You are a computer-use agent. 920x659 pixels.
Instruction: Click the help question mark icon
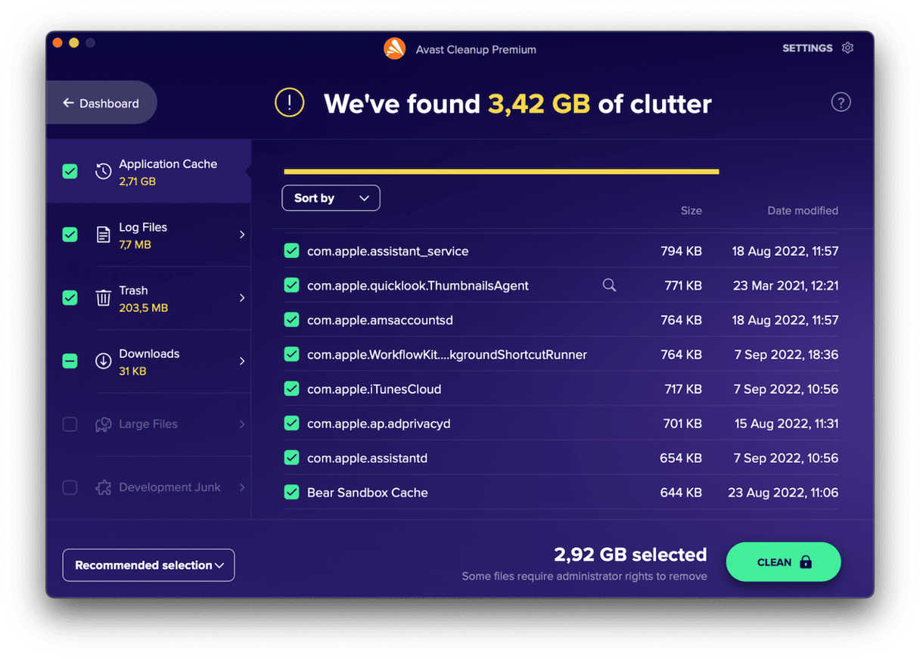[841, 103]
